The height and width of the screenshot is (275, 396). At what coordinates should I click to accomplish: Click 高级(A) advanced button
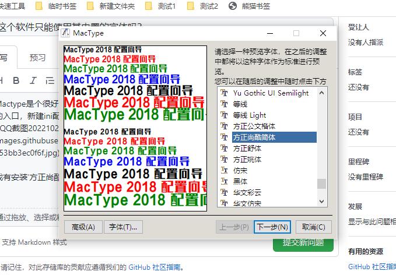coord(83,227)
